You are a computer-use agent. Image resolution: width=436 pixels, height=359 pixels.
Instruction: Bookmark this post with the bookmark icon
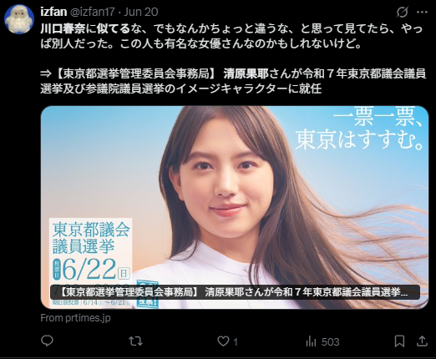[399, 341]
